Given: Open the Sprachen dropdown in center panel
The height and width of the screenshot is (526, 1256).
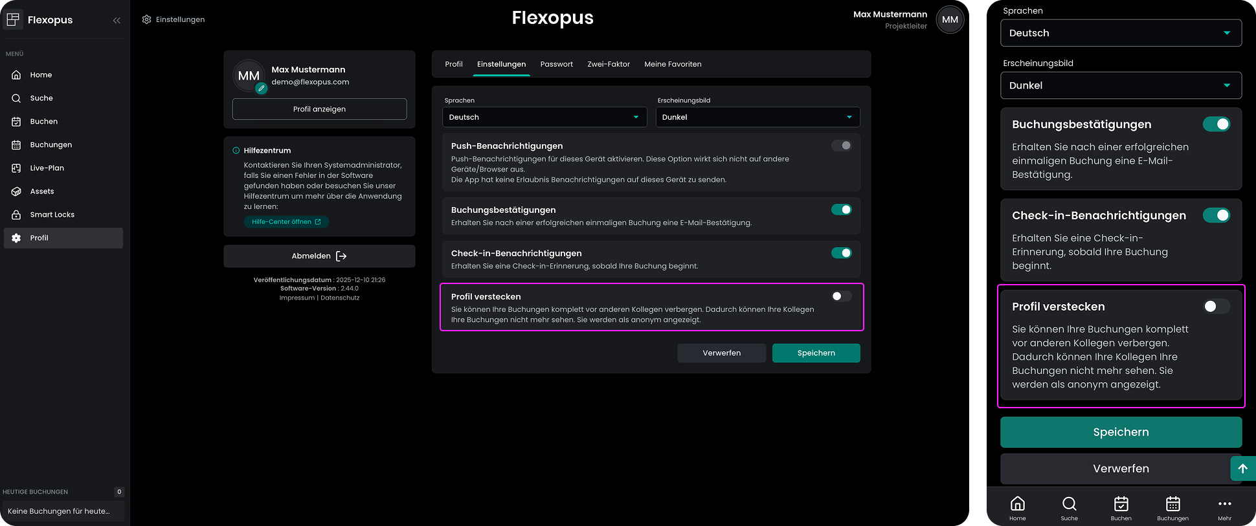Looking at the screenshot, I should click(544, 117).
